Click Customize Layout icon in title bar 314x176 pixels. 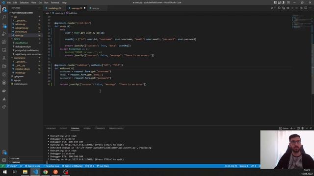pos(288,2)
